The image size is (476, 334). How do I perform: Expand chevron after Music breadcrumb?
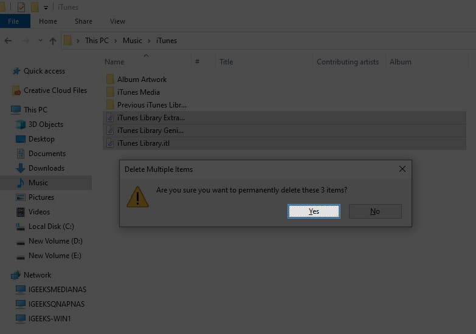coord(149,41)
